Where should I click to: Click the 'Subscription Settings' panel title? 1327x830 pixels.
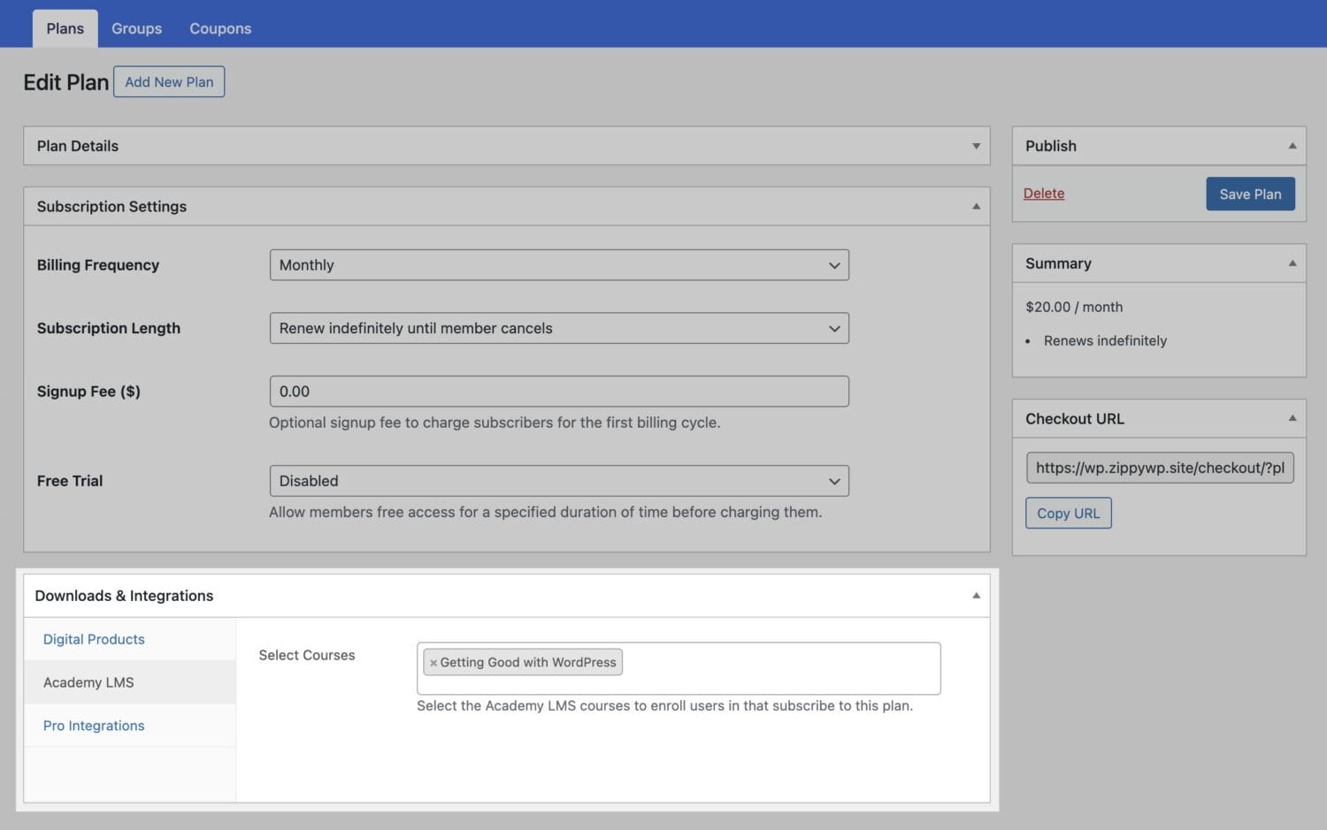tap(111, 206)
